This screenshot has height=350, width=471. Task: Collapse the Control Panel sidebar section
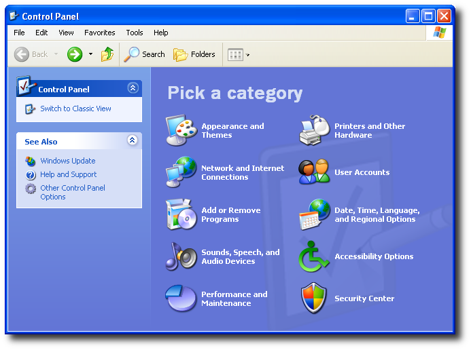click(133, 88)
